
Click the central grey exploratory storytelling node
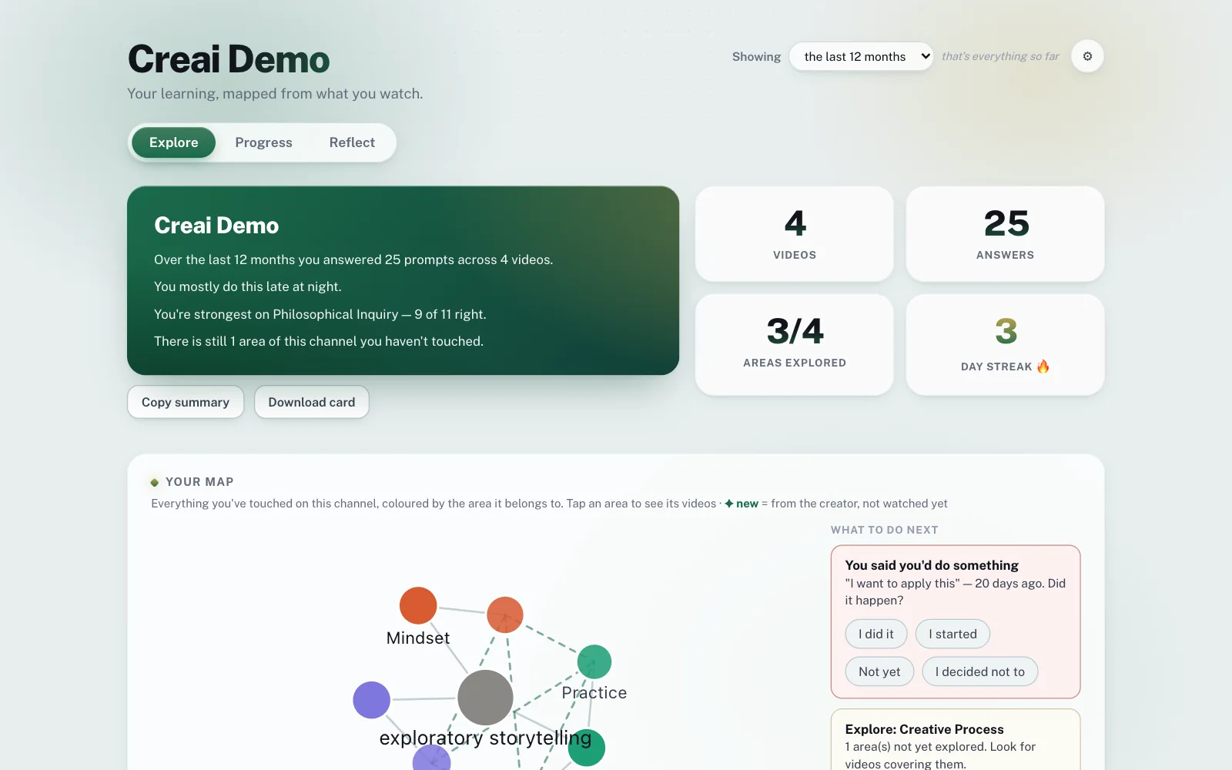coord(485,698)
